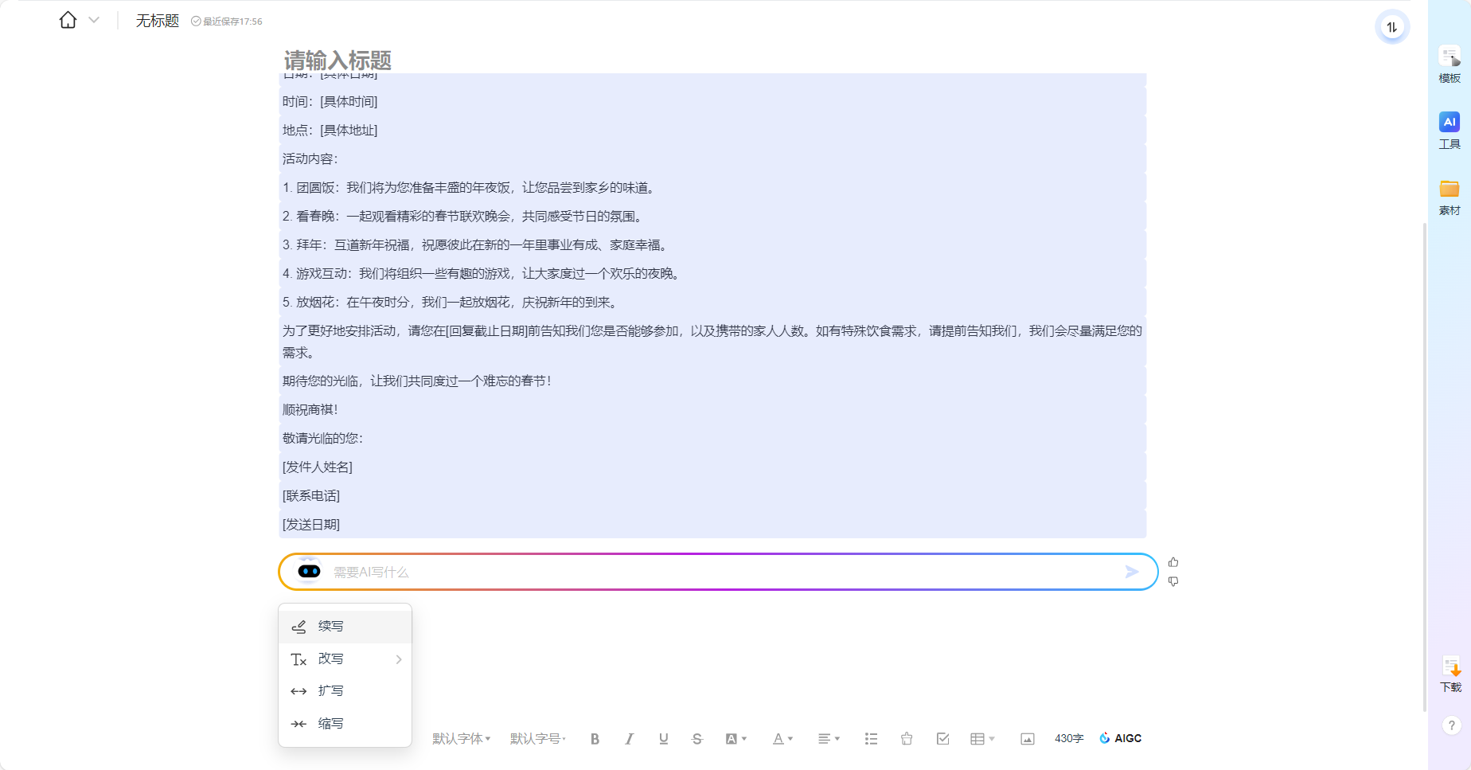Insert an image from toolbar

[1027, 739]
